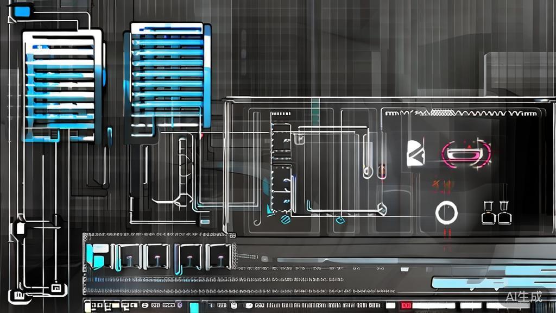Switch to the large dark center panel tab

380,163
